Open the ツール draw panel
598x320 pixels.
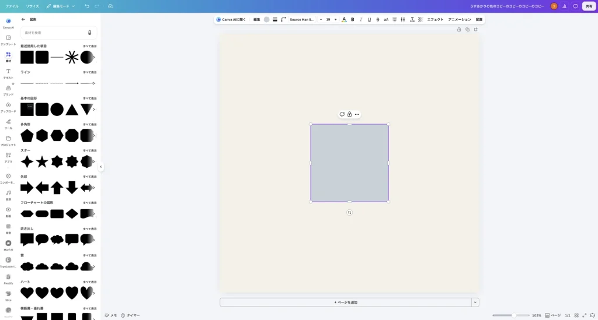point(8,124)
